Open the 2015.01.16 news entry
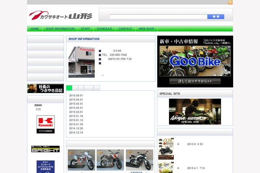Image resolution: width=260 pixels, height=173 pixels. (x=76, y=116)
